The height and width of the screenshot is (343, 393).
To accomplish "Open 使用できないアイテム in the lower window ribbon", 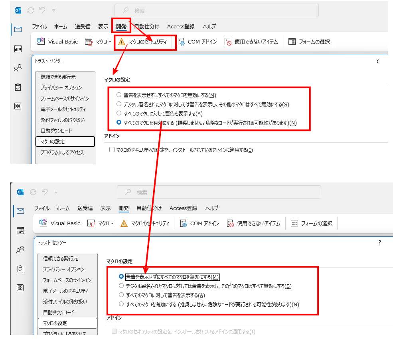I will (253, 223).
